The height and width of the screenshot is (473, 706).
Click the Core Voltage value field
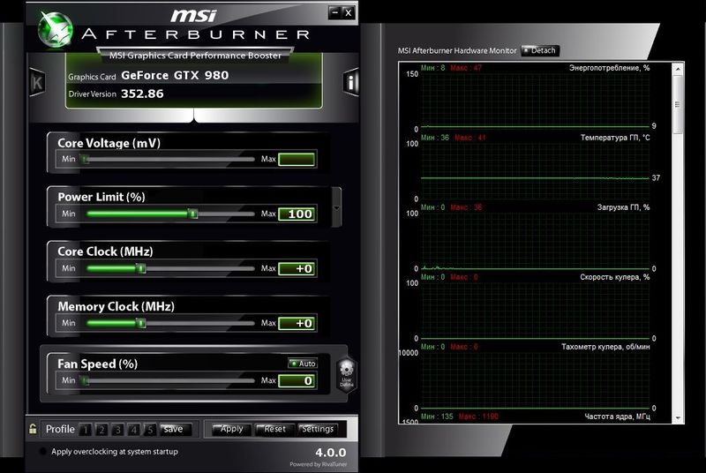(x=297, y=160)
